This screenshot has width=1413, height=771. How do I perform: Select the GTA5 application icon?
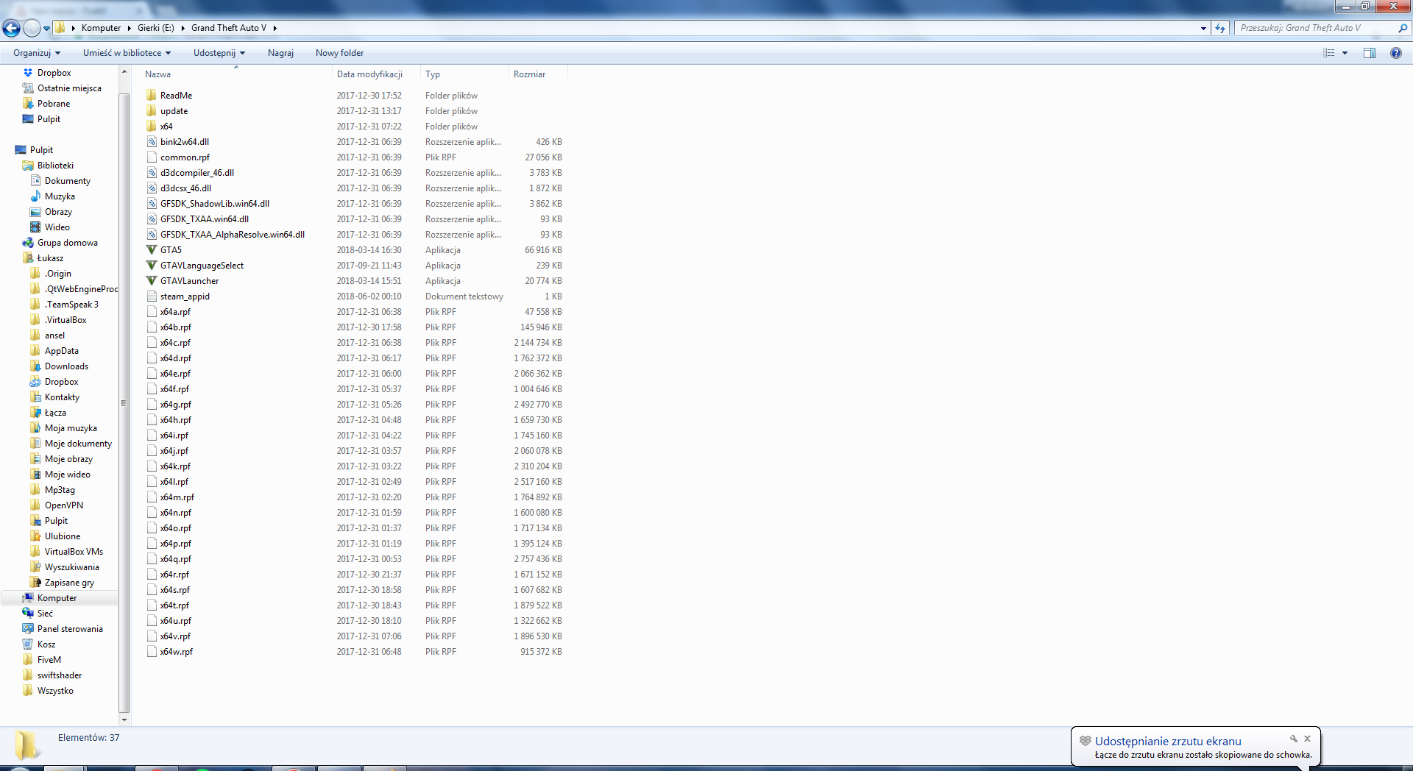[x=152, y=250]
